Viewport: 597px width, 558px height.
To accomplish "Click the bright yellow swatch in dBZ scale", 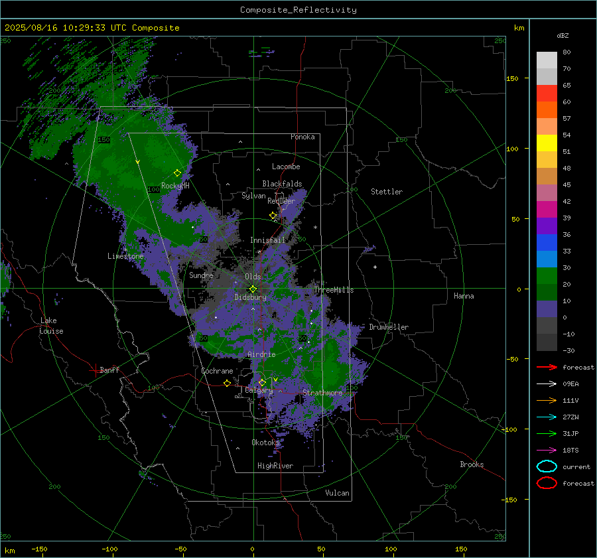I will [x=547, y=143].
